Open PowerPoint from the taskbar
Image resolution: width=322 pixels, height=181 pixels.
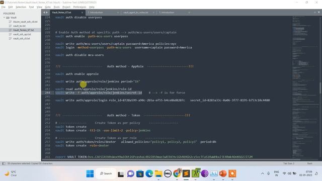click(x=223, y=173)
